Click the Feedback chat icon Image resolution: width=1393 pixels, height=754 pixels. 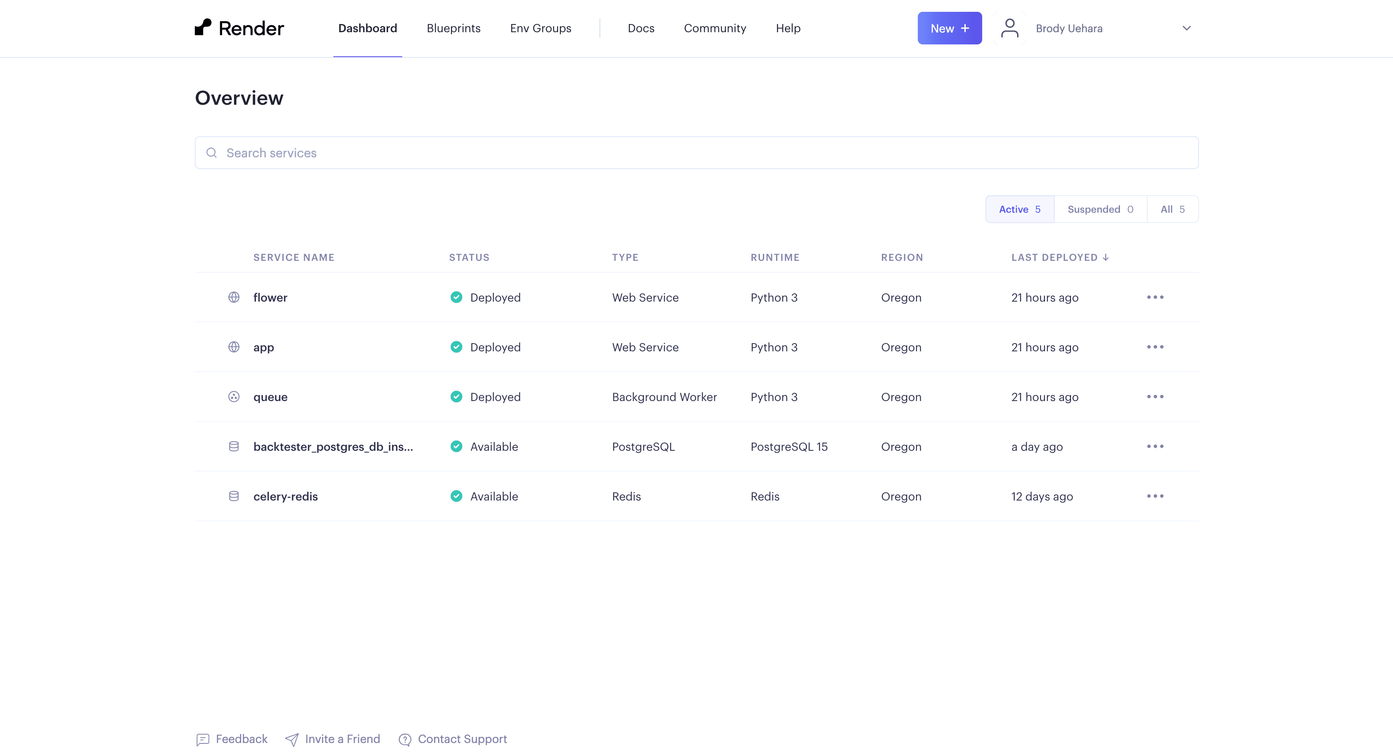203,739
